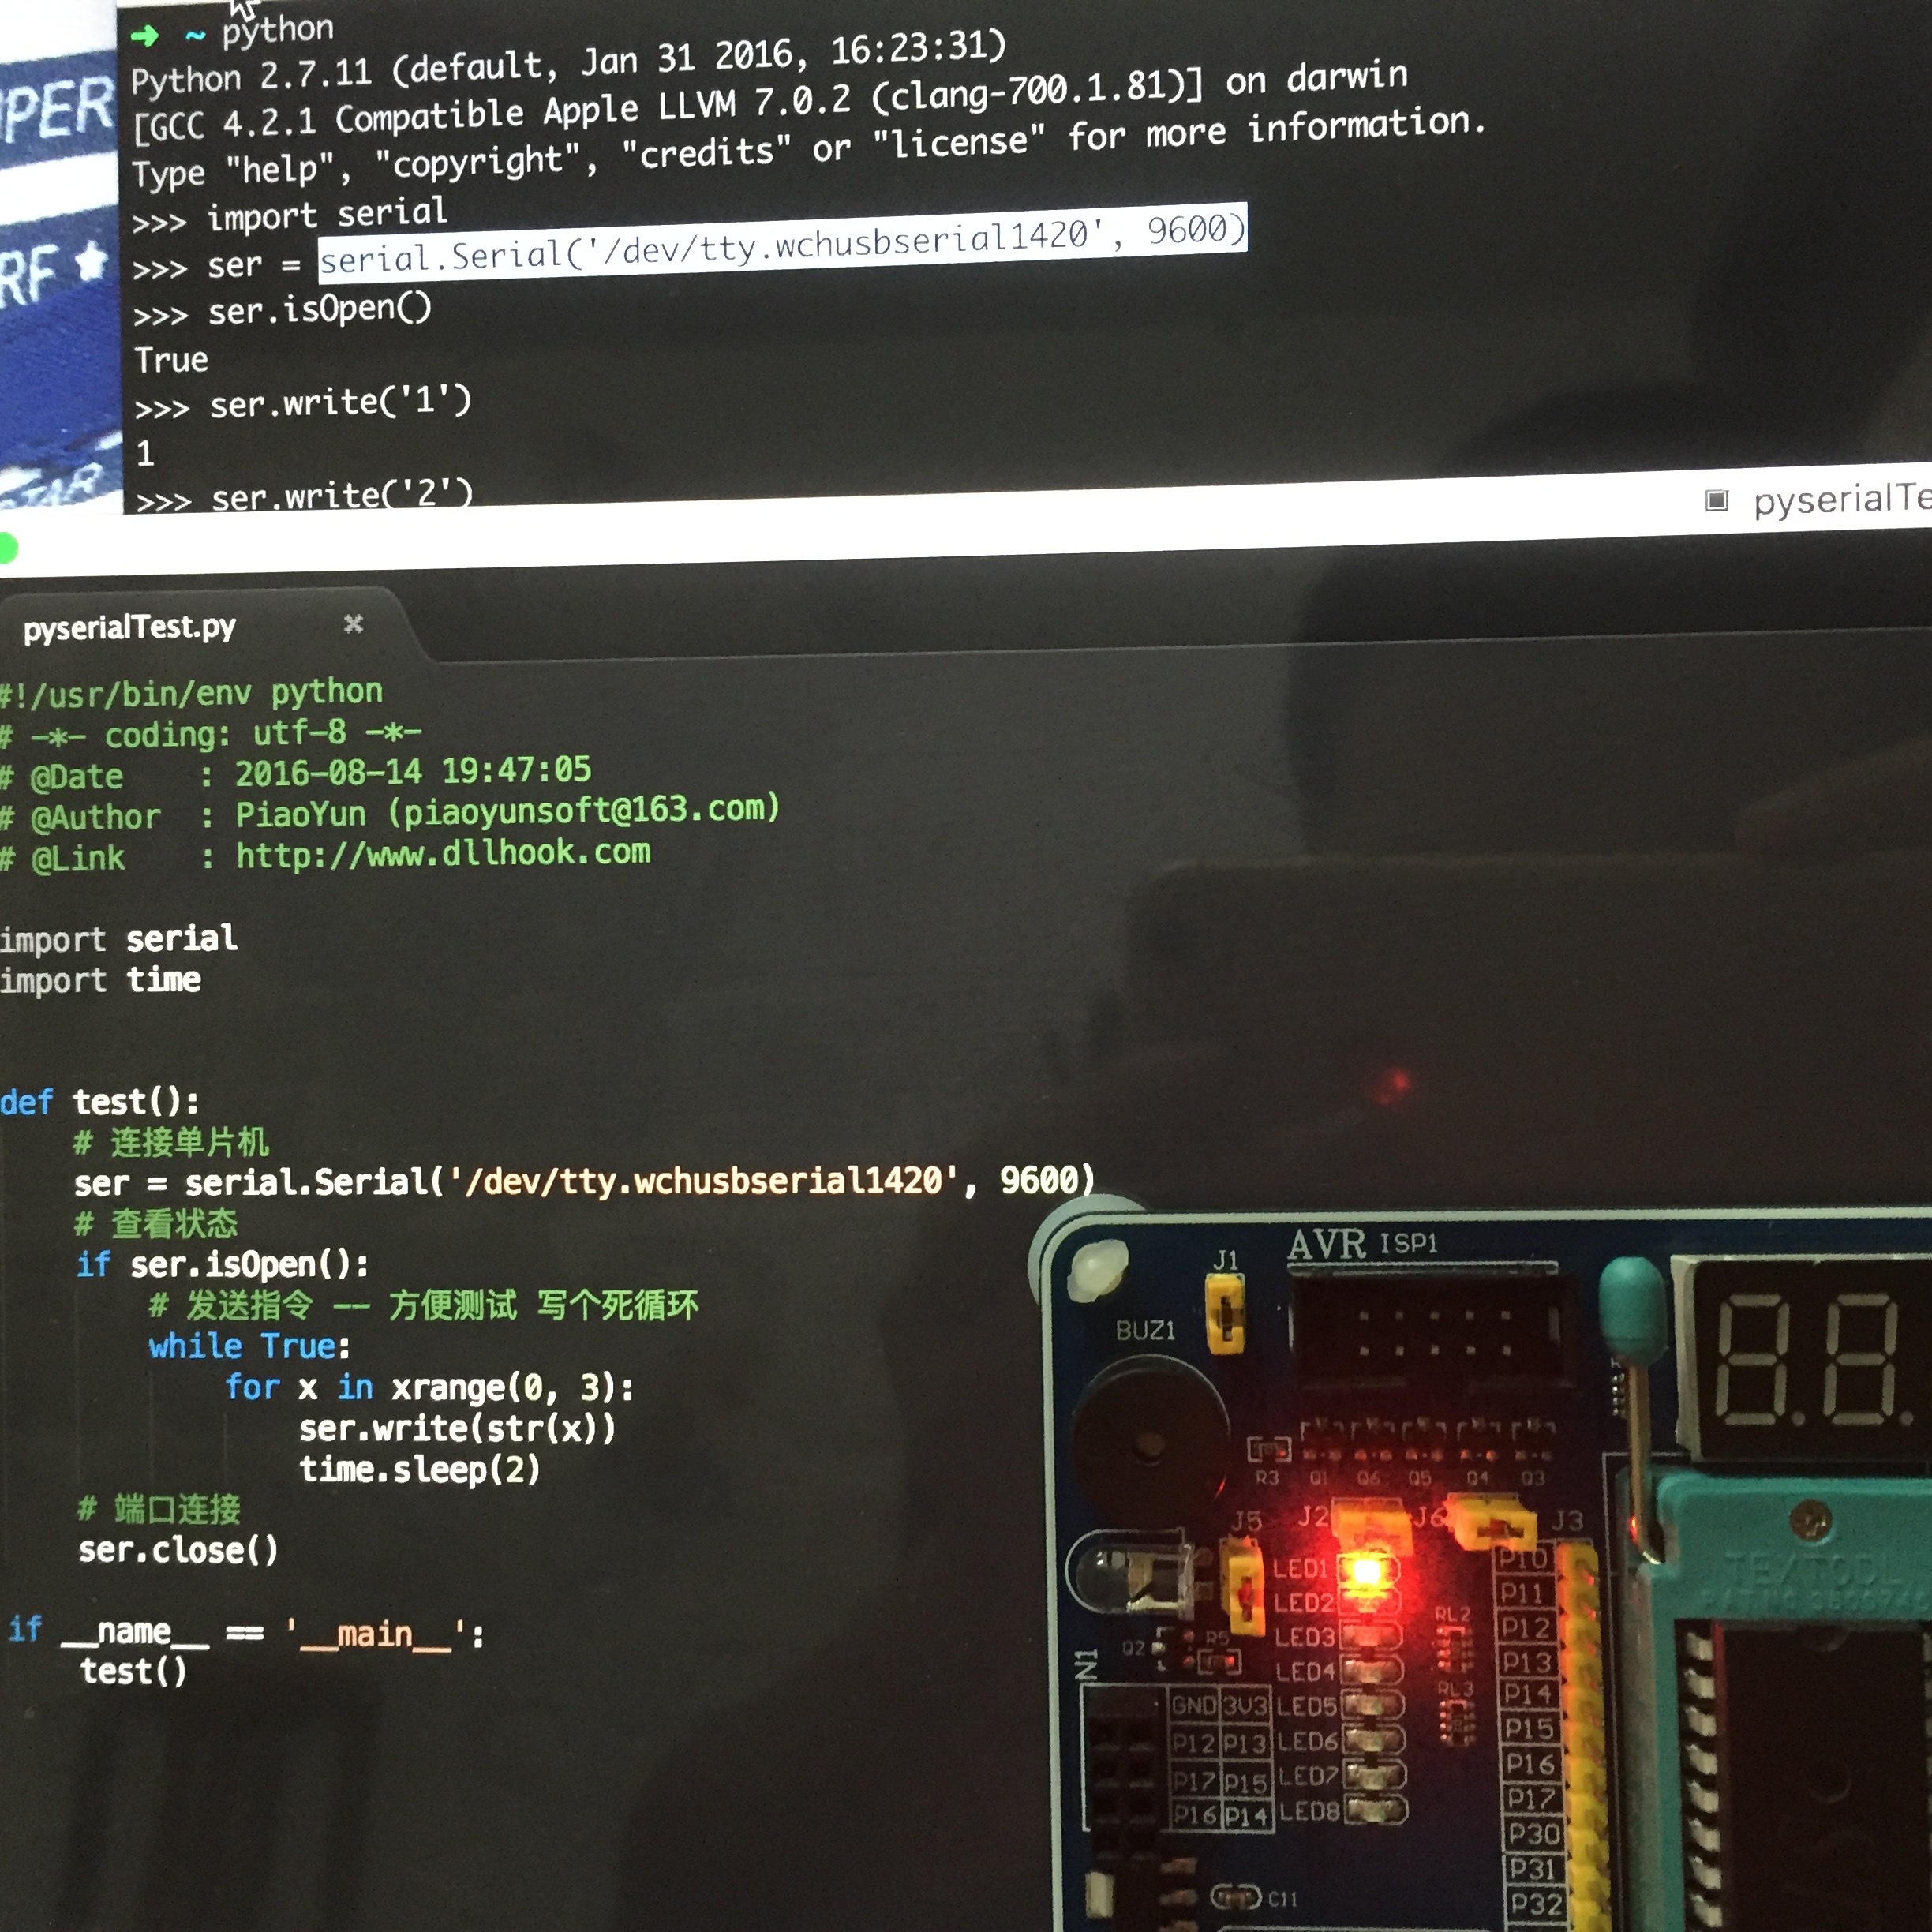
Task: Click the "# 发送指令" comment line
Action: pos(424,1306)
